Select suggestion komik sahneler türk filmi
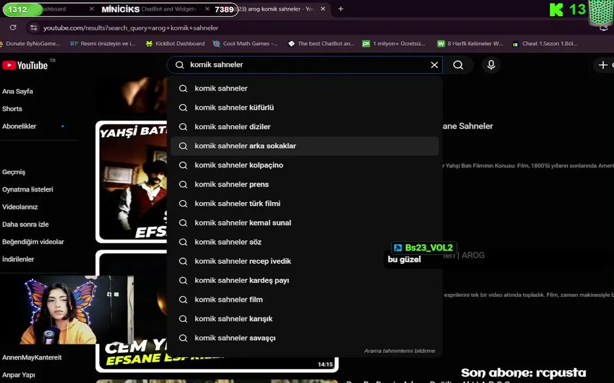 click(305, 203)
